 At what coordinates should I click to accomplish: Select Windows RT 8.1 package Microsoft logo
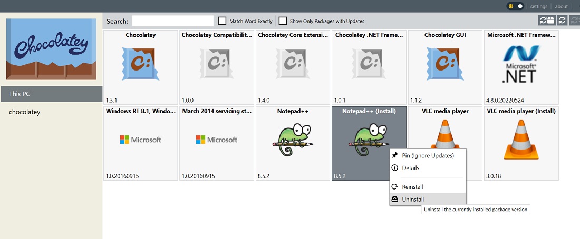pos(141,140)
